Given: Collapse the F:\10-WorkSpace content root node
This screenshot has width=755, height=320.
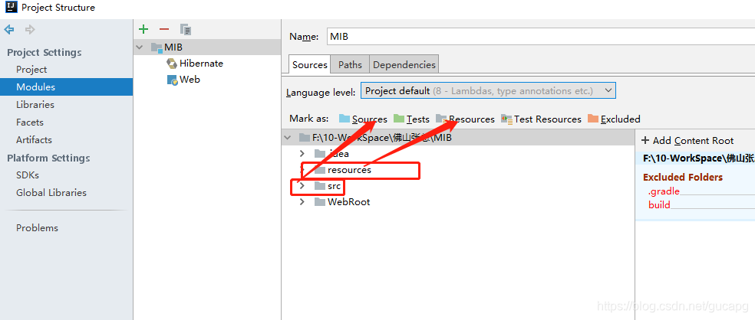Looking at the screenshot, I should click(288, 138).
